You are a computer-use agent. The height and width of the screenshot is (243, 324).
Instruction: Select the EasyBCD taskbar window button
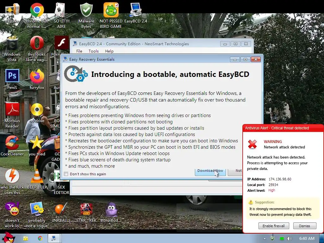click(54, 238)
